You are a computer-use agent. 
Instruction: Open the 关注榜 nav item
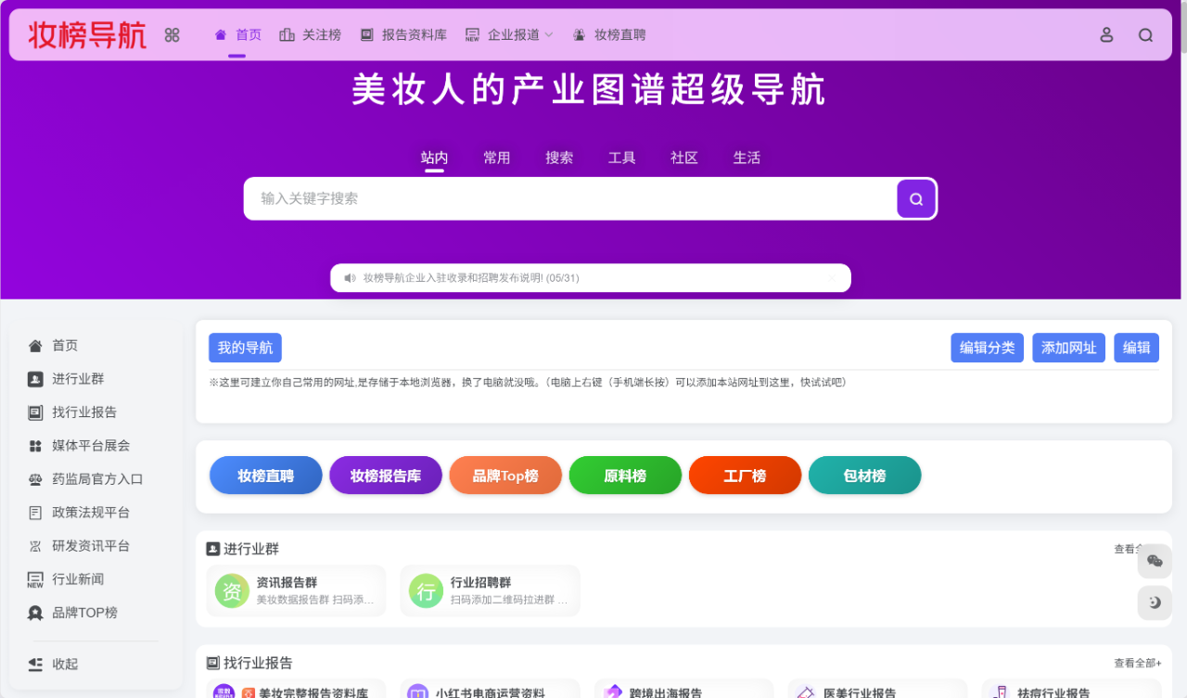tap(310, 35)
